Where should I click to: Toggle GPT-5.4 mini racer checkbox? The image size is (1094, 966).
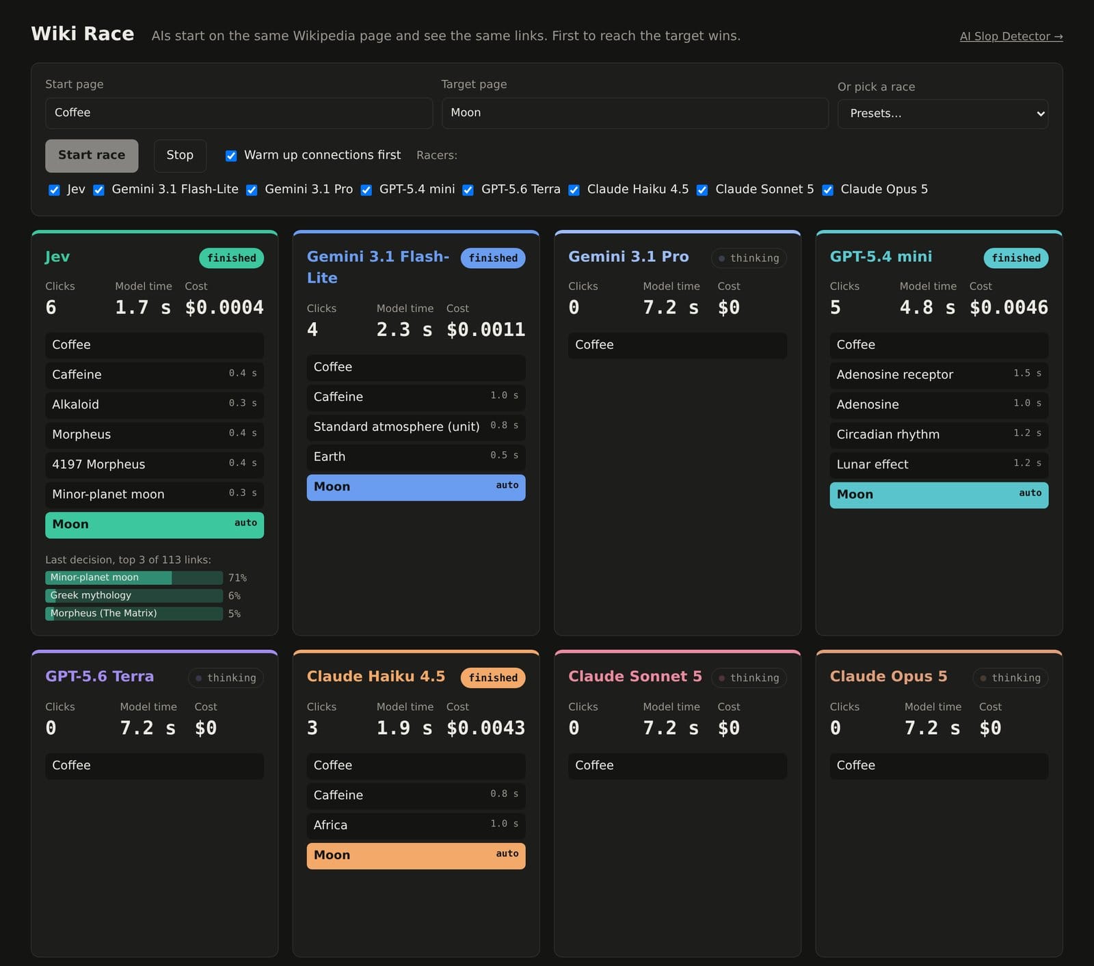click(366, 190)
